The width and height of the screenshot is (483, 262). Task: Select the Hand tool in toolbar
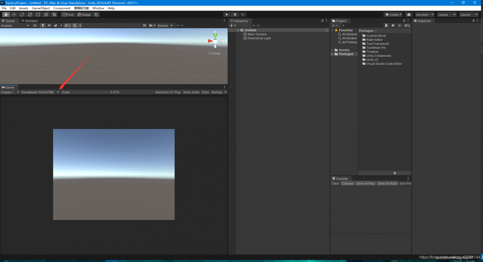6,15
